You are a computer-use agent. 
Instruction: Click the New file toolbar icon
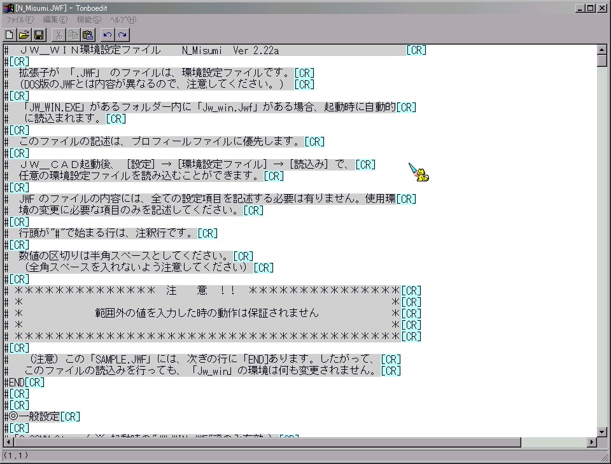10,34
